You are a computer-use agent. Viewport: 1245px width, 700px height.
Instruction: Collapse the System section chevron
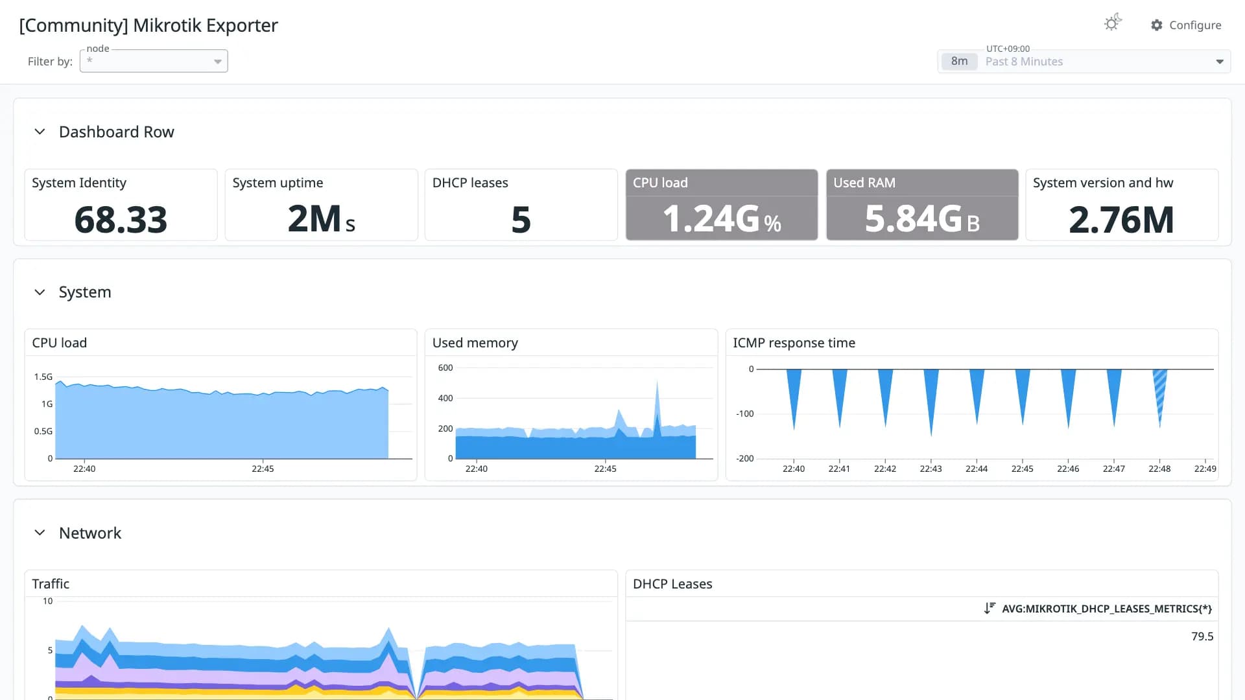40,292
